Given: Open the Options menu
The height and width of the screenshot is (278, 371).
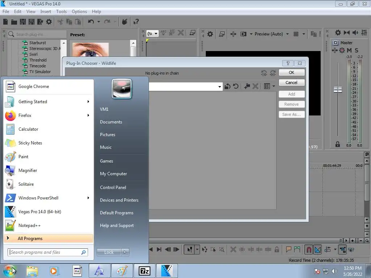Looking at the screenshot, I should (79, 11).
